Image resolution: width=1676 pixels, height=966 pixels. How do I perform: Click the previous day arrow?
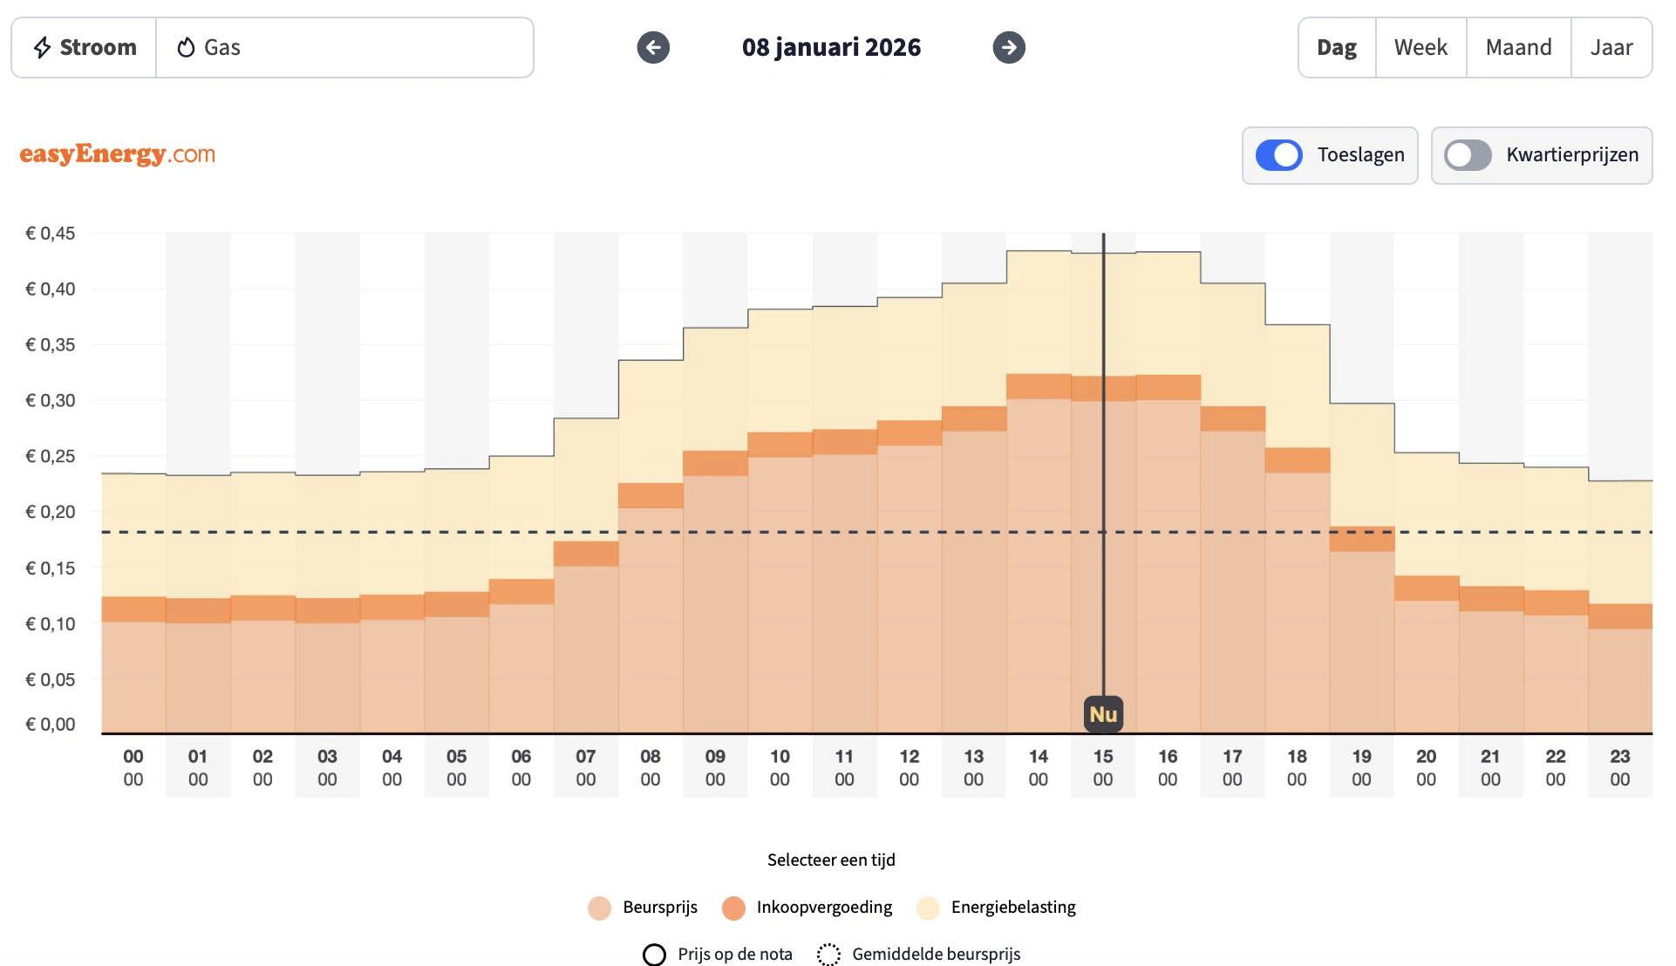tap(652, 48)
